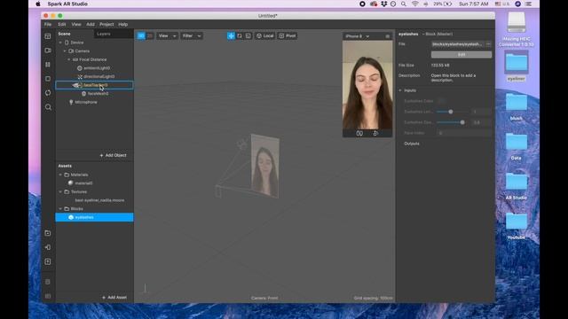Switch to the Scene tab
568x319 pixels.
click(65, 34)
